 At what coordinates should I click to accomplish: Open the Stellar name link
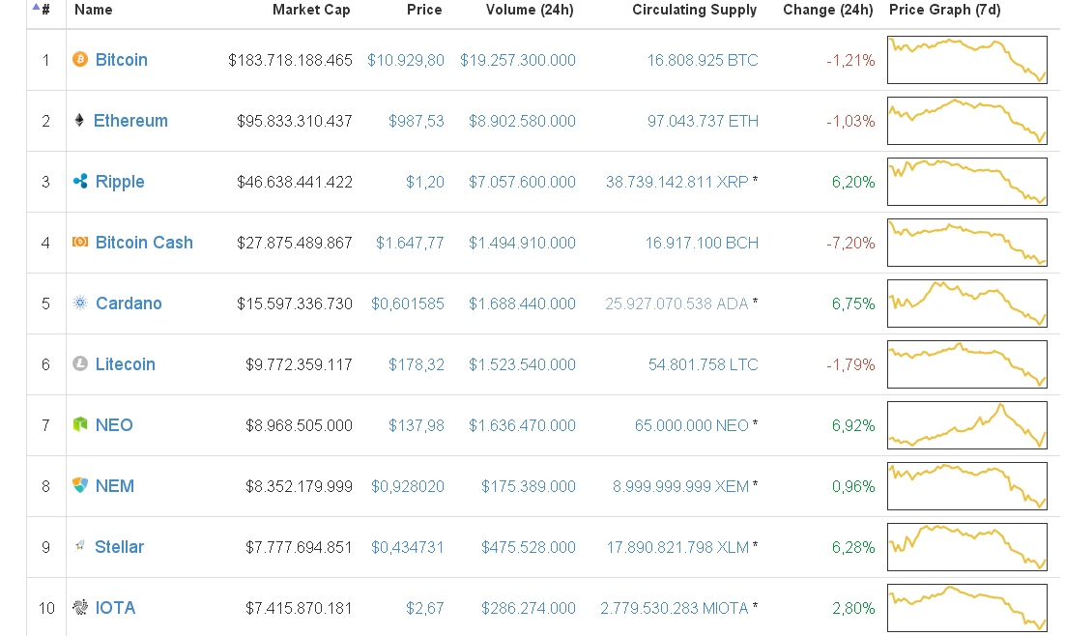(119, 547)
